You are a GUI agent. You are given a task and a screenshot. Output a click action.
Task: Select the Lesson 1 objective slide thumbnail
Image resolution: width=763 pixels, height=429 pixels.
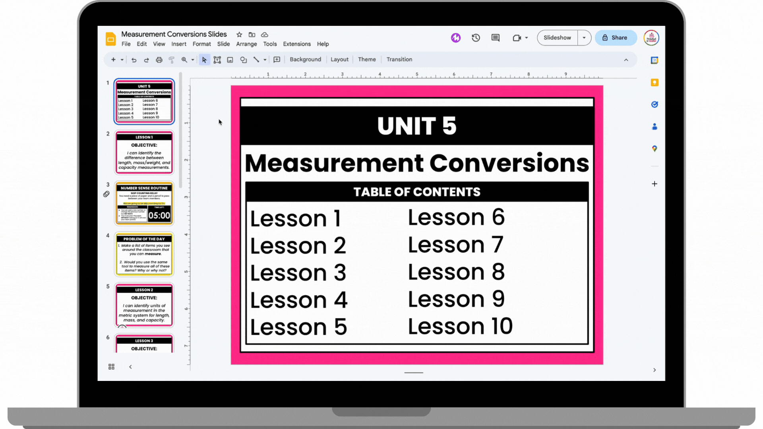(x=144, y=153)
